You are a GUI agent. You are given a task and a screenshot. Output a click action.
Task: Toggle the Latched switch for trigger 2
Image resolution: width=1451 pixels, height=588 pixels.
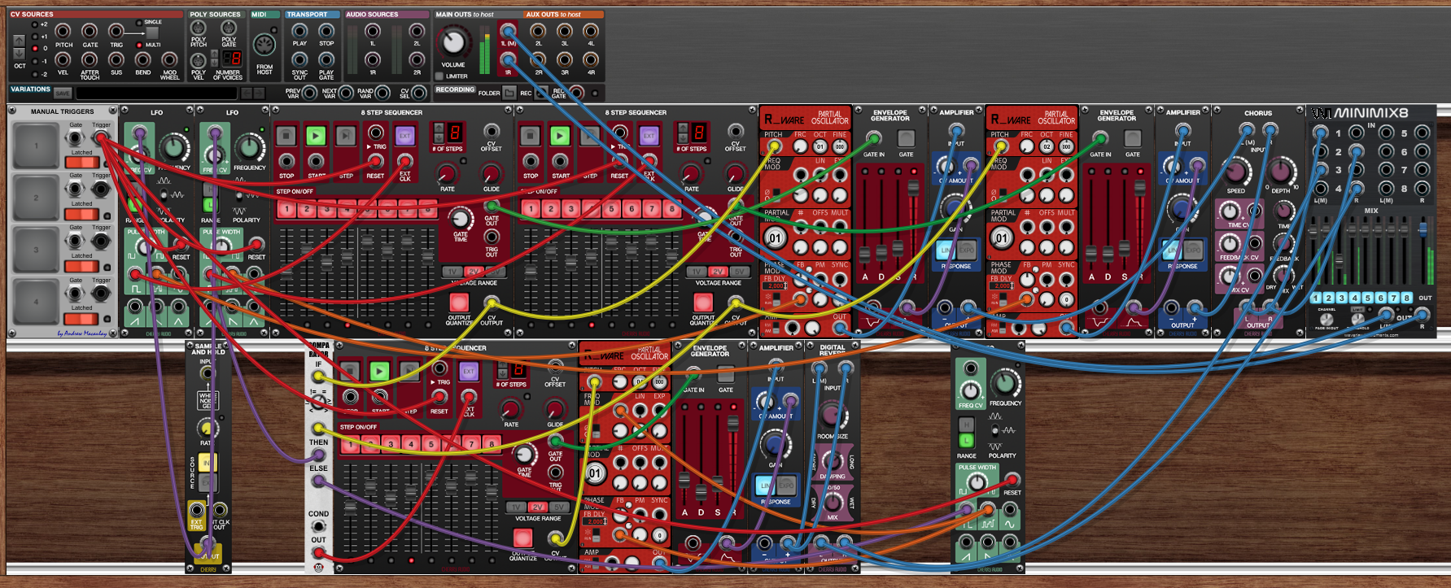tap(81, 215)
